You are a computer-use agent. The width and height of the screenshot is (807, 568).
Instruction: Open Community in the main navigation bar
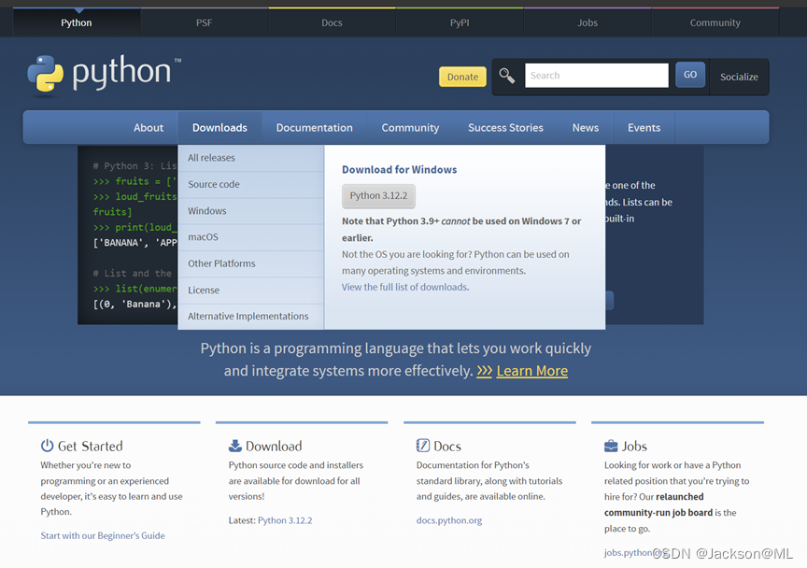[x=410, y=128]
